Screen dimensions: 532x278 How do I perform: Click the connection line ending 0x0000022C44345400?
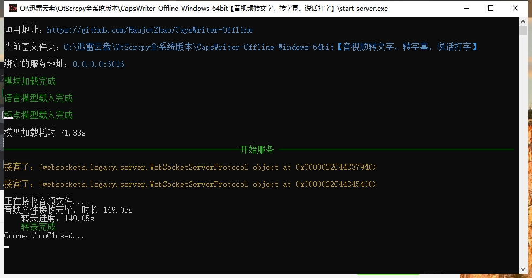[x=190, y=184]
